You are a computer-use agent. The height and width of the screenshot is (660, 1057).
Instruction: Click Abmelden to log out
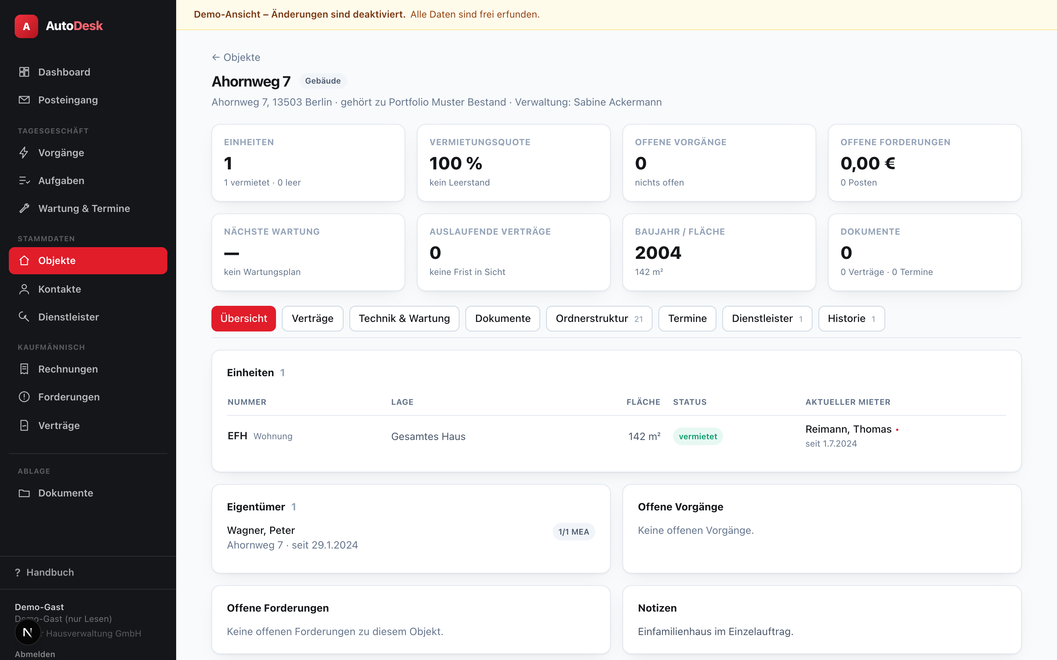click(35, 654)
